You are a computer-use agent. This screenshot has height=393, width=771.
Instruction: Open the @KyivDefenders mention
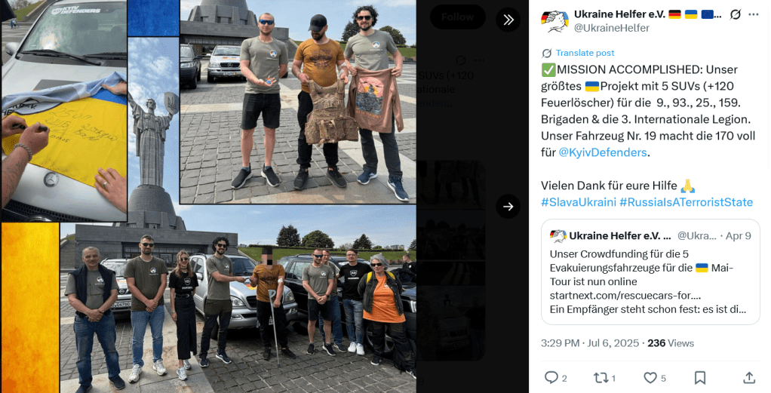pos(602,152)
